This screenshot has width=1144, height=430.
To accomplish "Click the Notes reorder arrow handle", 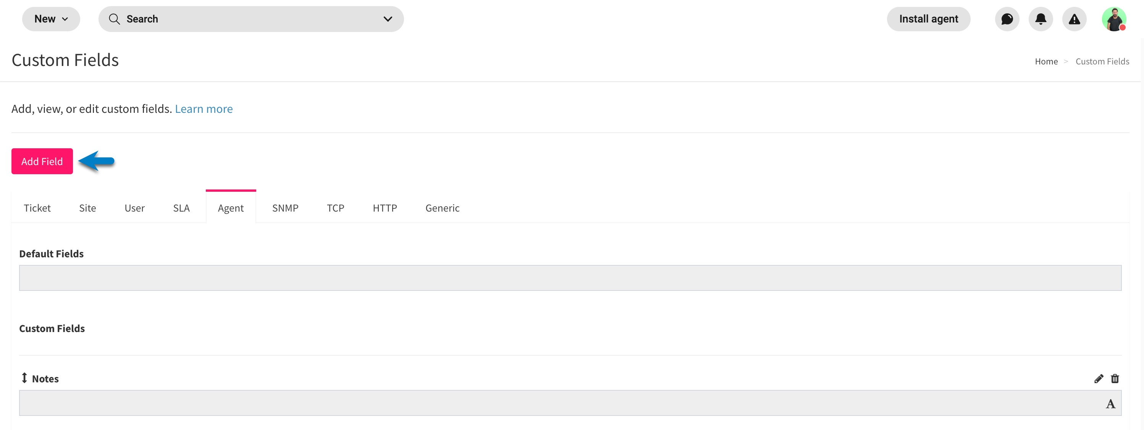I will pos(24,378).
